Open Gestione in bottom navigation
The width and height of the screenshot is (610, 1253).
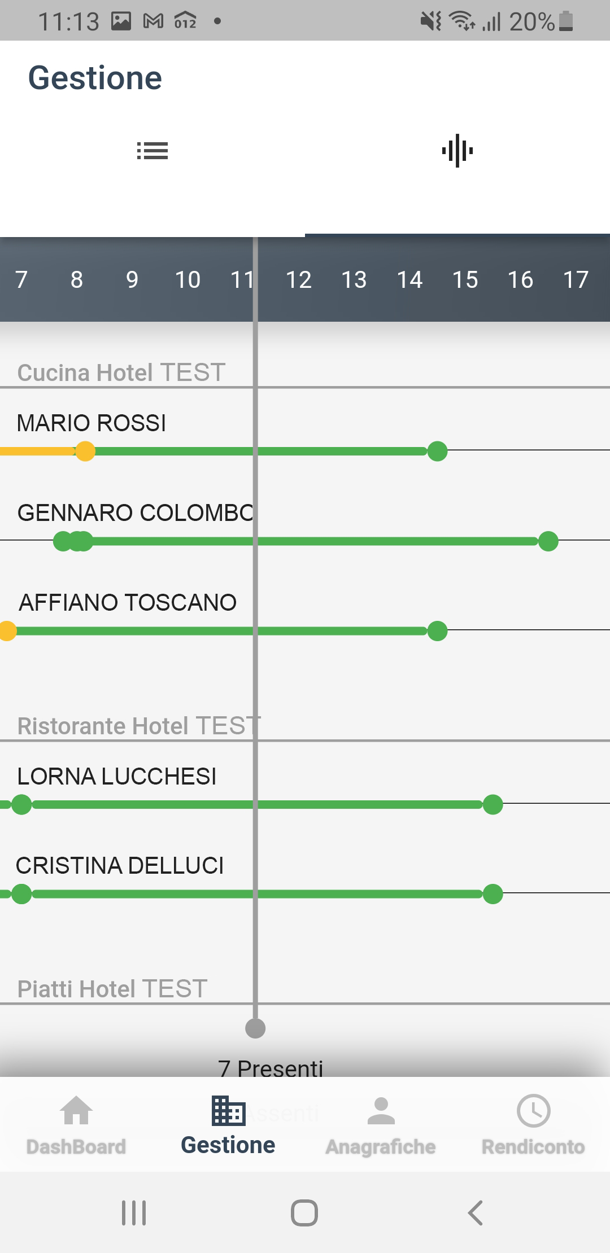[x=228, y=1124]
